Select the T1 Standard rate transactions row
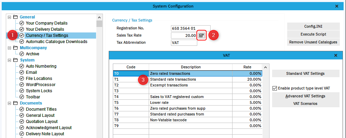346x138 pixels. click(x=188, y=79)
